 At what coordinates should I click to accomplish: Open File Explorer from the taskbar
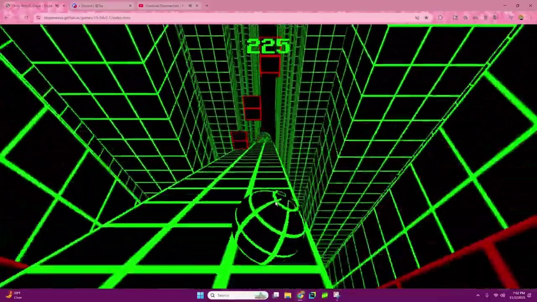pos(288,295)
